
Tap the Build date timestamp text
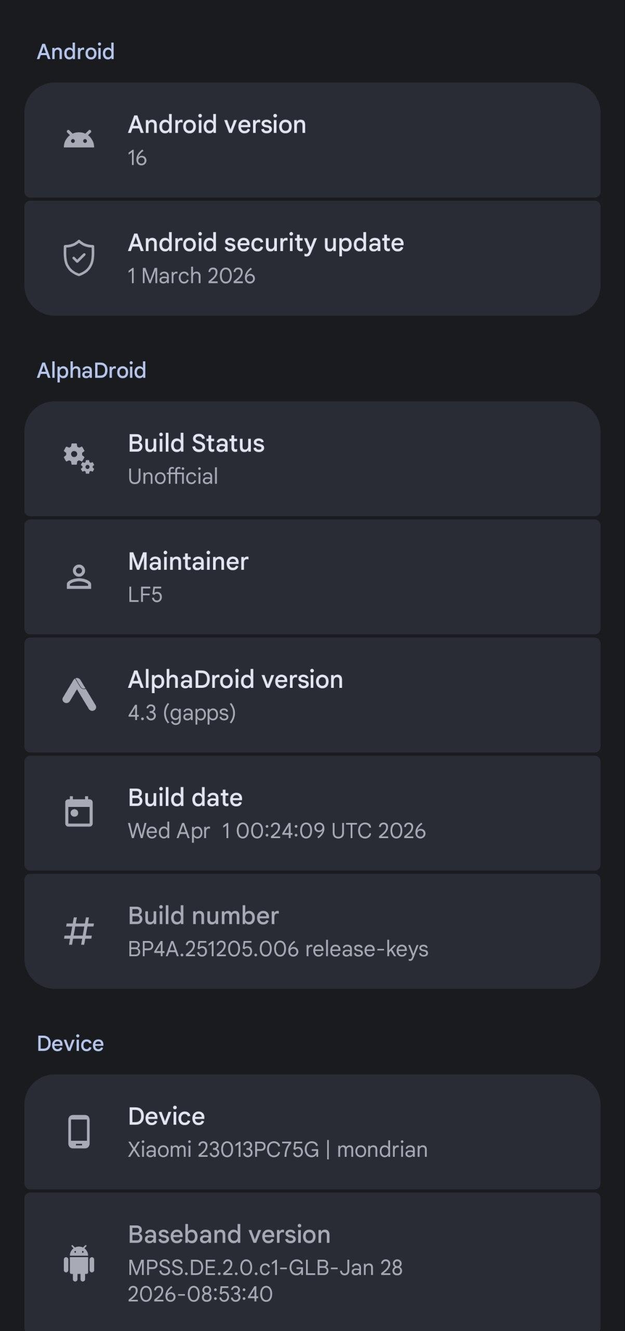point(276,831)
